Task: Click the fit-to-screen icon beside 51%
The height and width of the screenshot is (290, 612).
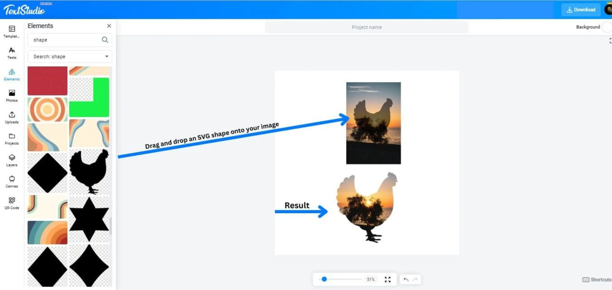Action: [x=388, y=279]
